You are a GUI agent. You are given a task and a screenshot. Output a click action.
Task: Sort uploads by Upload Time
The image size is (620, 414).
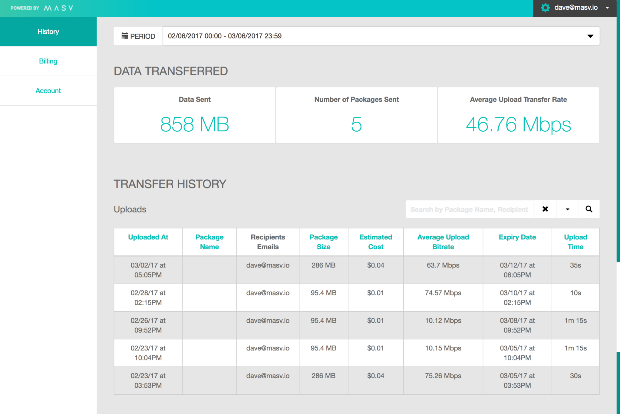click(x=575, y=242)
